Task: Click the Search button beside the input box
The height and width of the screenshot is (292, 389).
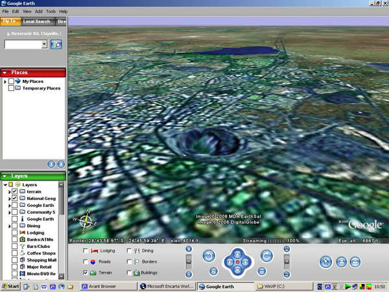Action: click(56, 44)
